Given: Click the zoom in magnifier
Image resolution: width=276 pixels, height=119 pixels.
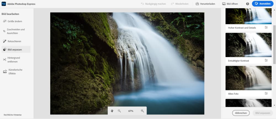Looking at the screenshot, I should point(142,111).
